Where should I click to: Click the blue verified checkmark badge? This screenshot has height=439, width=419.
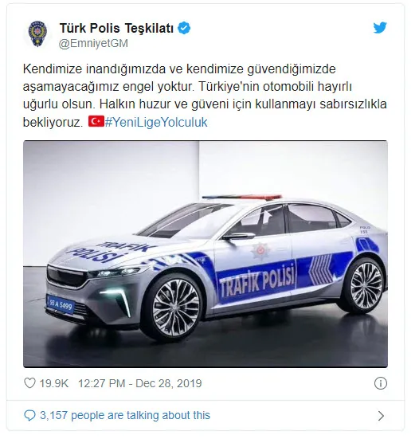click(x=184, y=28)
